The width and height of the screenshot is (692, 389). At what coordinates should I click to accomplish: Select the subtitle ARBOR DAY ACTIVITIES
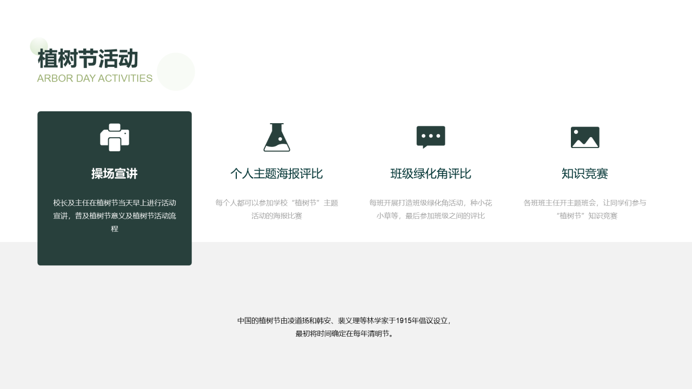[95, 78]
